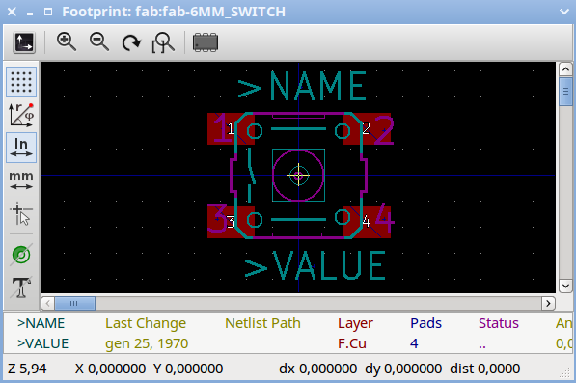Click the vertical scrollbar up arrow

(565, 69)
